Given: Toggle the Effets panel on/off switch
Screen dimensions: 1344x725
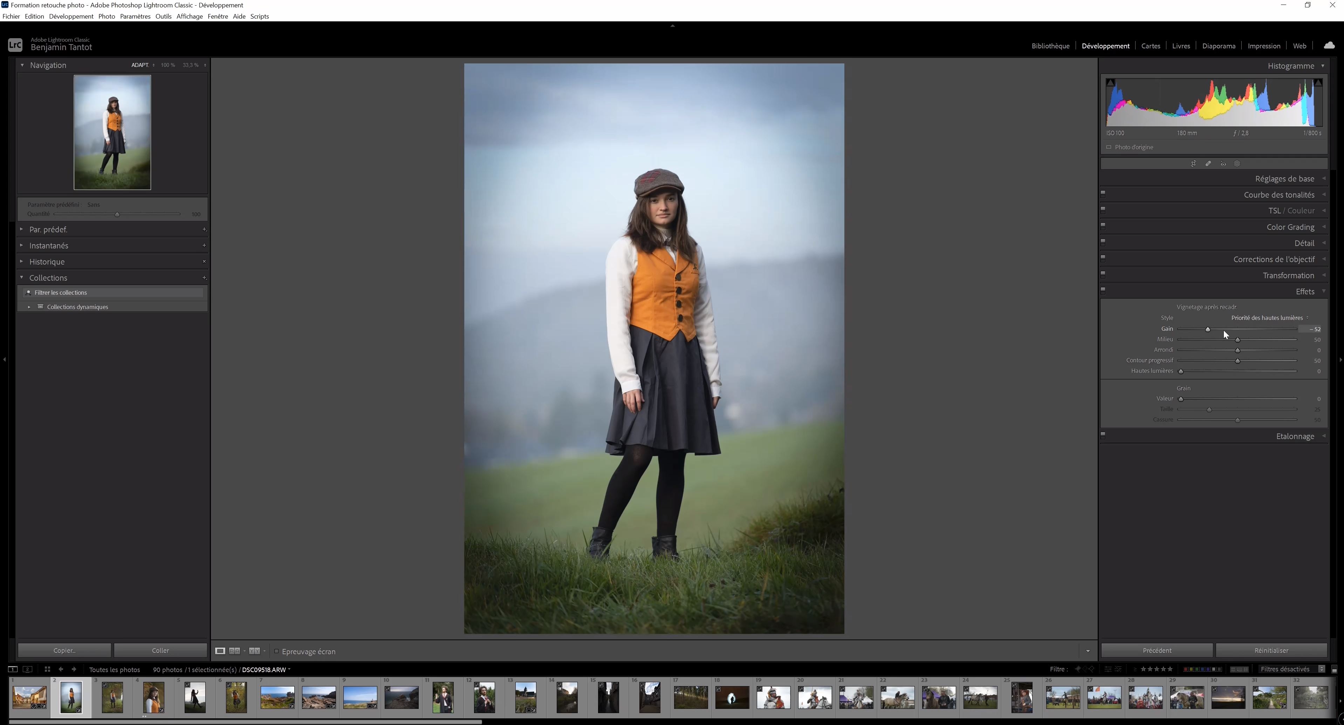Looking at the screenshot, I should [1103, 290].
